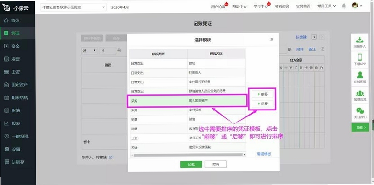Click the 进销存 inventory icon
Screen dimensions: 374x185
tap(7, 162)
